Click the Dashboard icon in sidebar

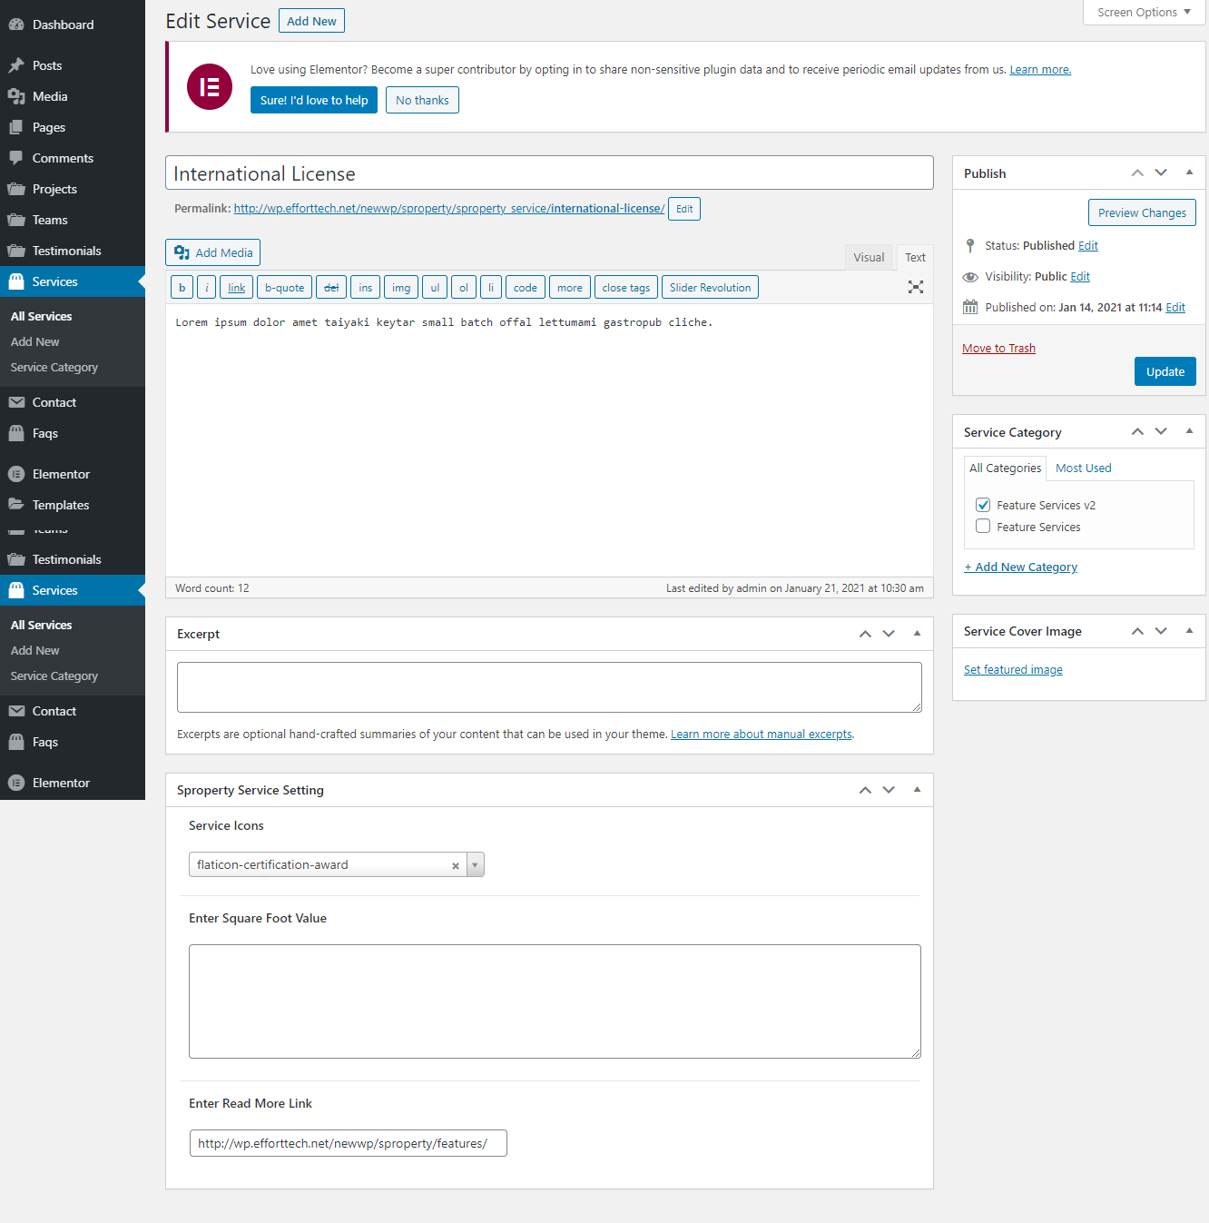click(x=16, y=25)
